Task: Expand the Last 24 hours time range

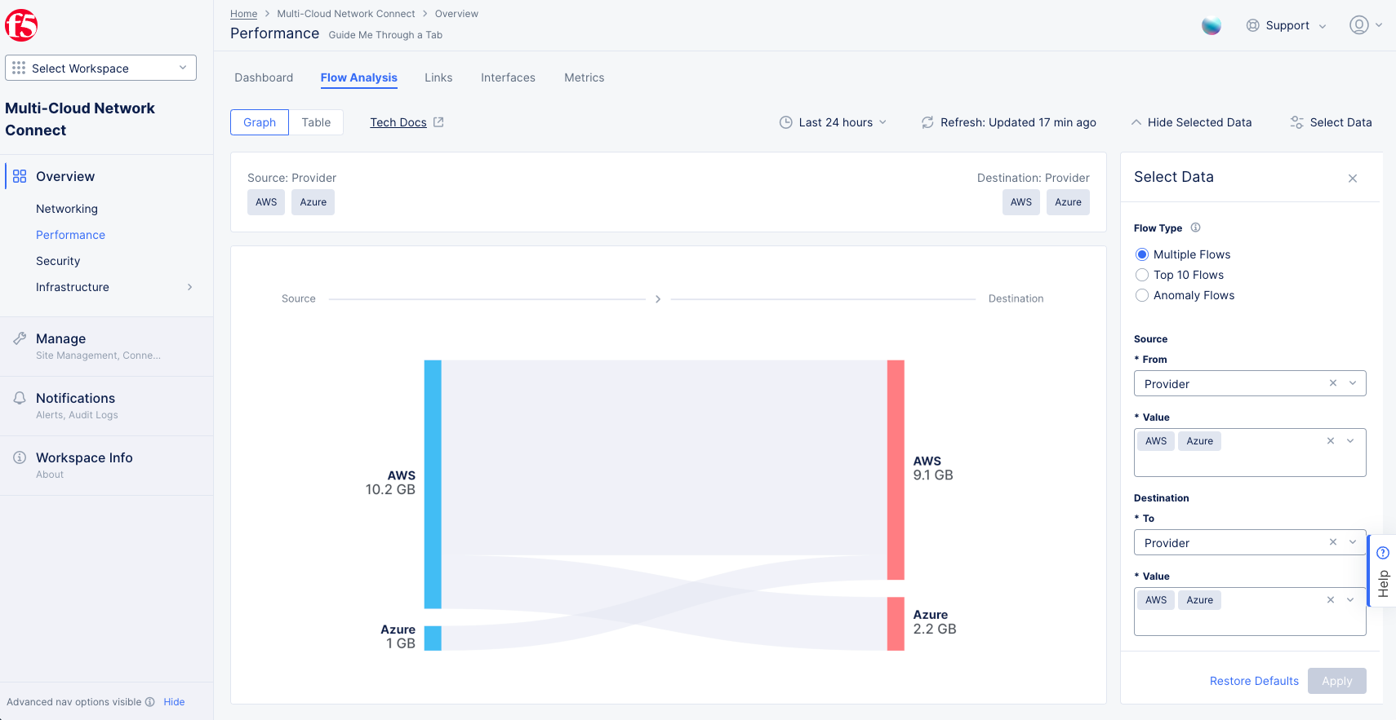Action: click(834, 122)
